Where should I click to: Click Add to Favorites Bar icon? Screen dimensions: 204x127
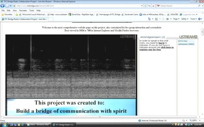(x=17, y=15)
